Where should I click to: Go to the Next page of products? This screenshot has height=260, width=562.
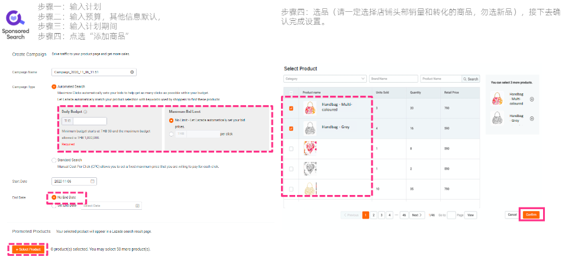click(x=417, y=215)
